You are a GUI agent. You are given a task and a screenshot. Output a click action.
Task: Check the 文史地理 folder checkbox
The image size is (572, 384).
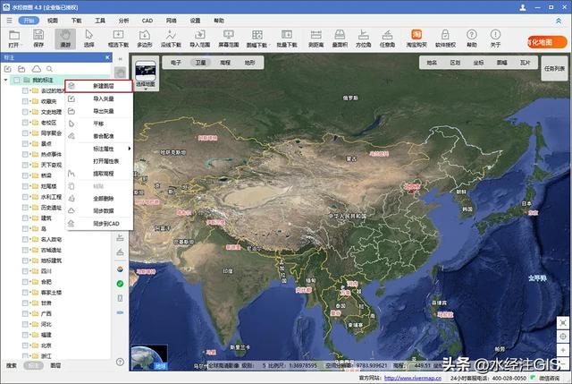[x=25, y=112]
